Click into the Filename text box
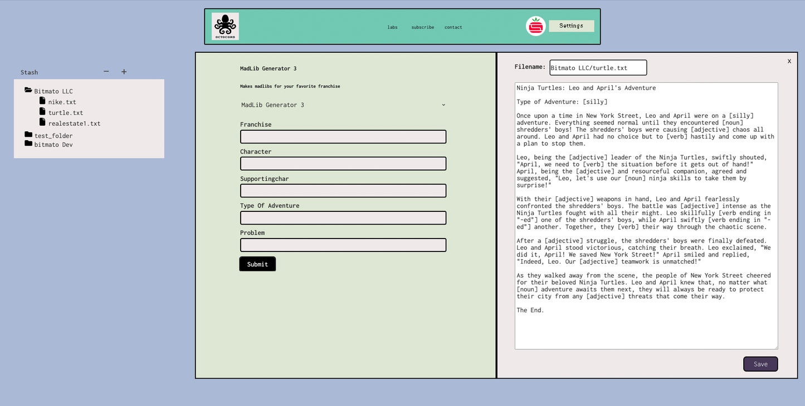The width and height of the screenshot is (805, 406). [x=598, y=68]
